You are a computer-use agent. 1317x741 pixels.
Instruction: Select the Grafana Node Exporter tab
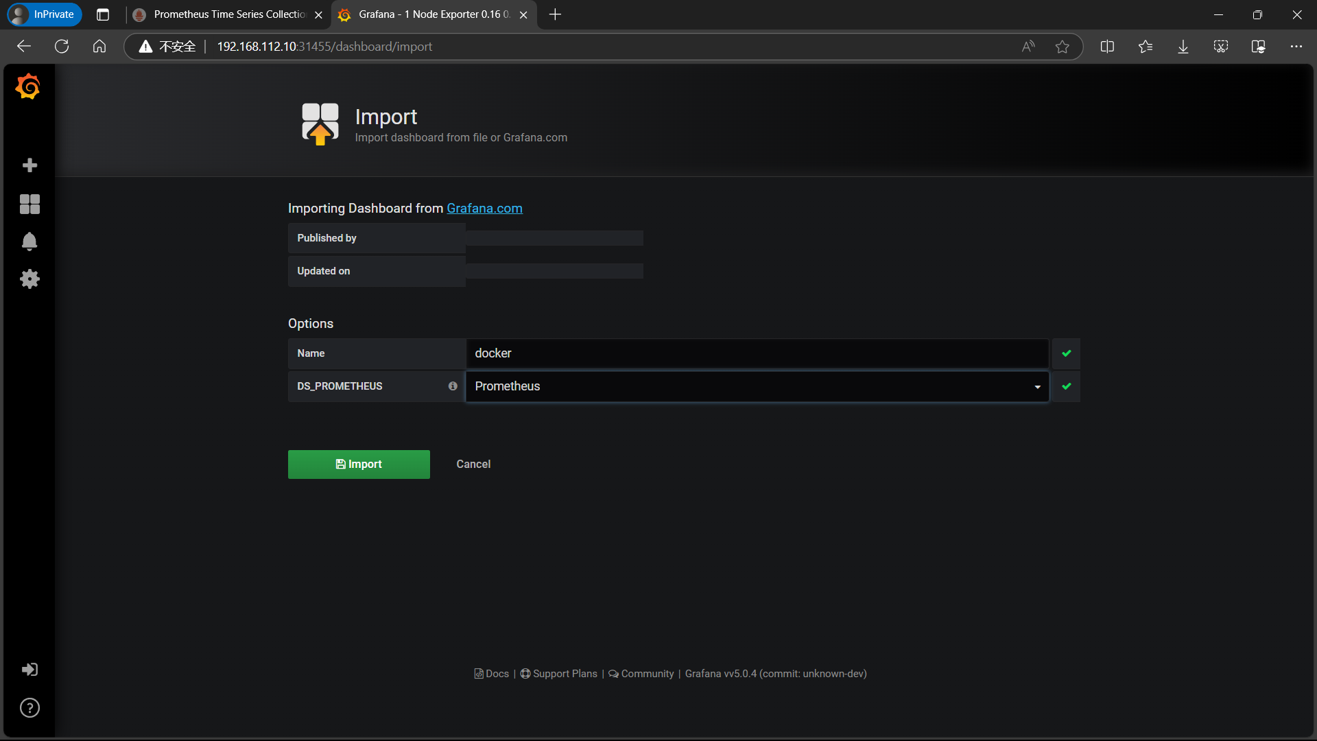pyautogui.click(x=434, y=14)
